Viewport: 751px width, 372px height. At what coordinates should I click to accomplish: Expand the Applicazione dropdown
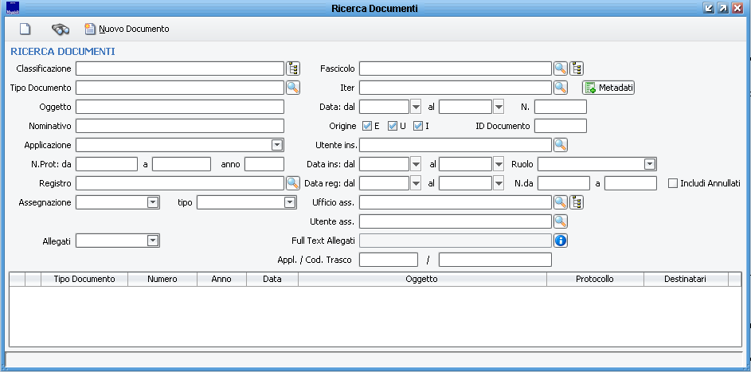pos(277,145)
